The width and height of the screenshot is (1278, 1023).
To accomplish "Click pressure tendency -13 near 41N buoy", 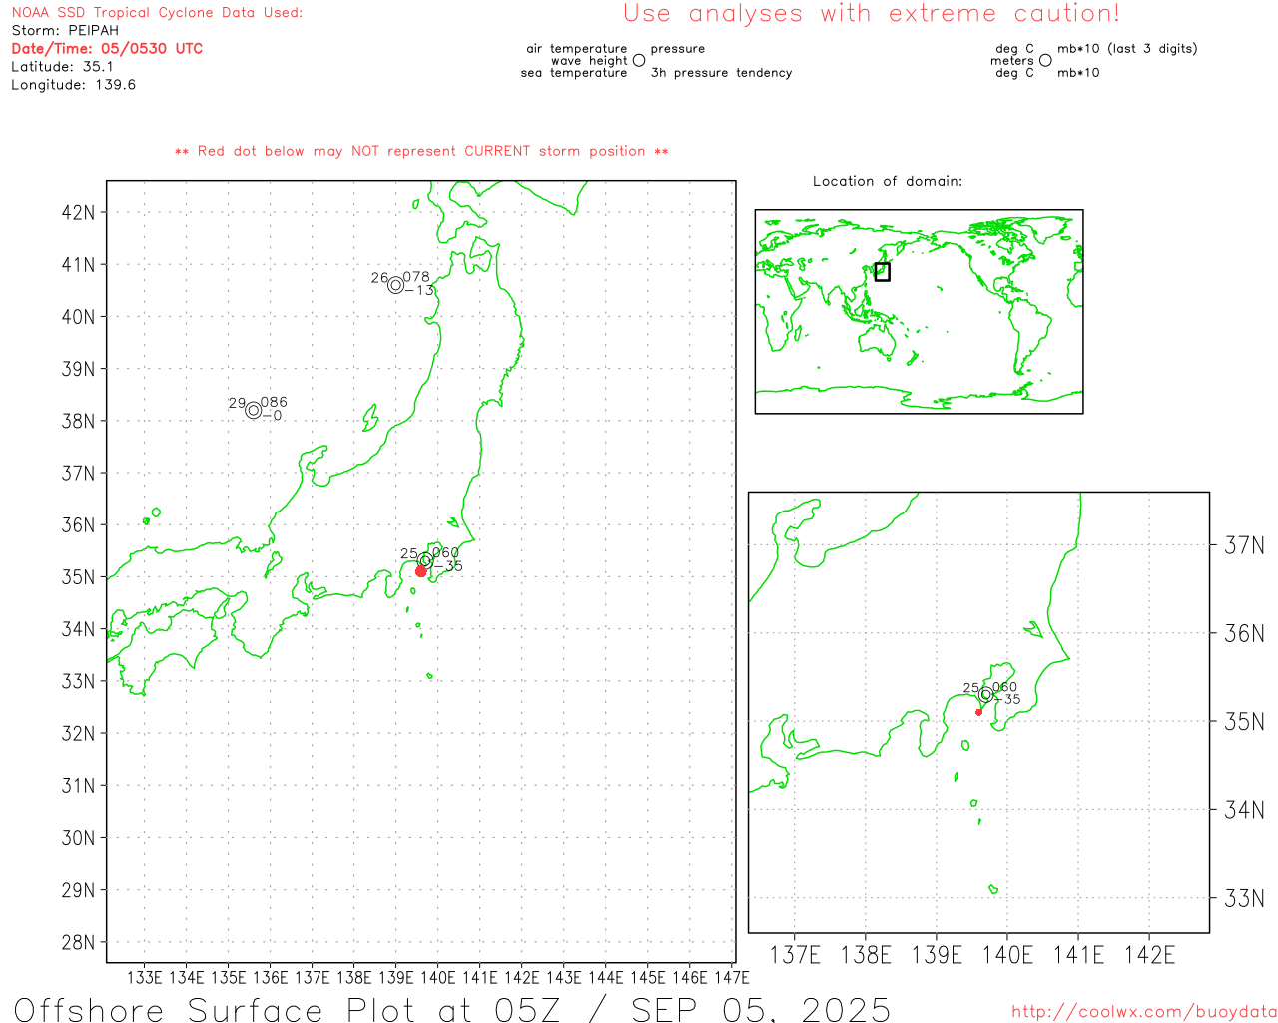I will (420, 290).
